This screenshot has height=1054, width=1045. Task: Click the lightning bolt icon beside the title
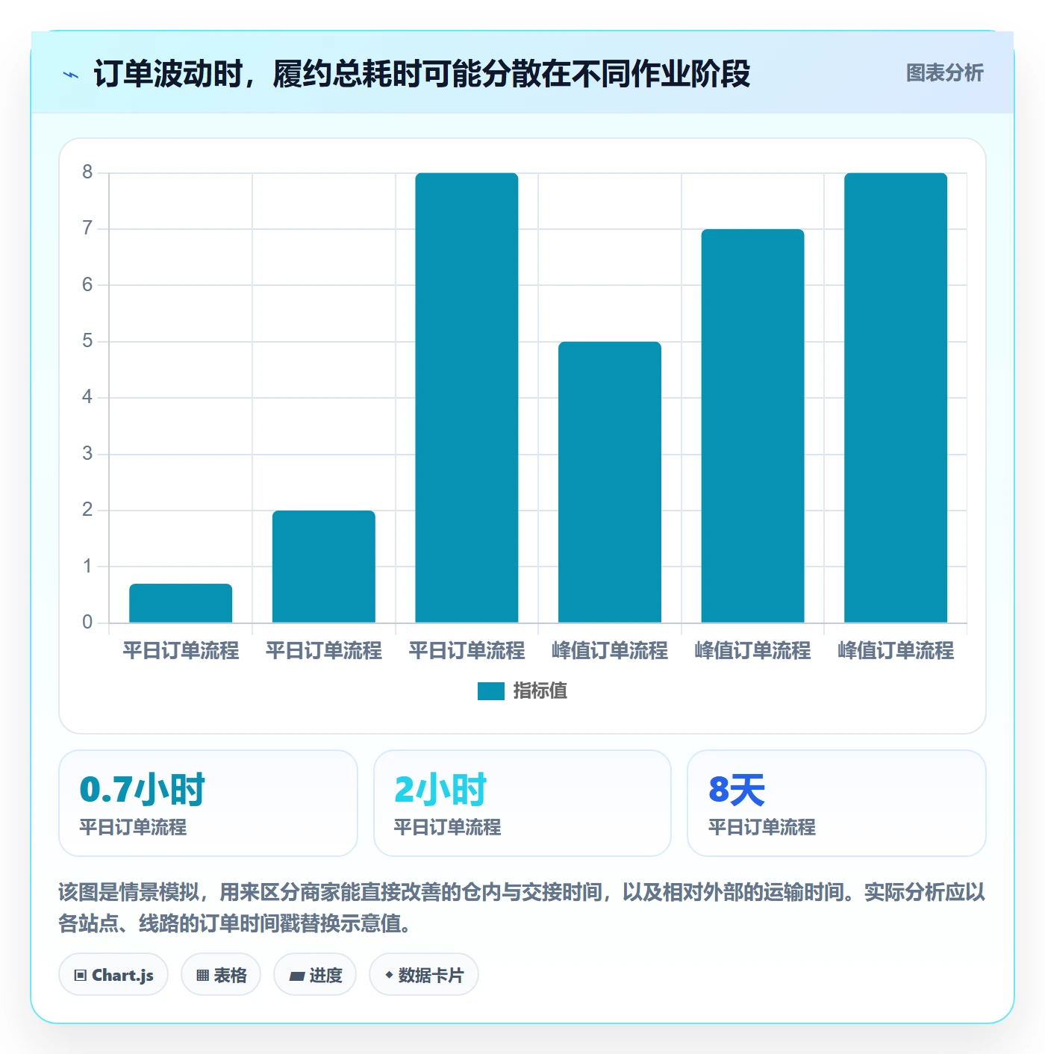71,75
